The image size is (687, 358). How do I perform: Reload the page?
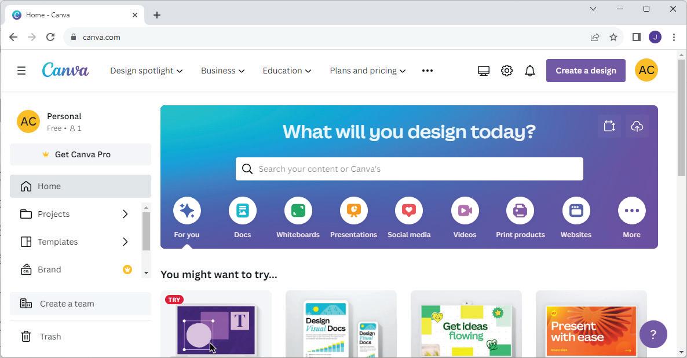pyautogui.click(x=50, y=37)
